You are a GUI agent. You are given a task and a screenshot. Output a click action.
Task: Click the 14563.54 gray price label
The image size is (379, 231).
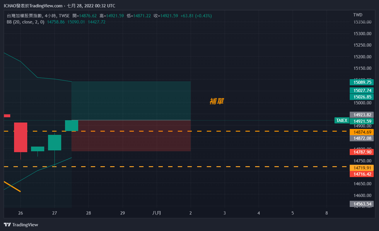[x=362, y=204]
